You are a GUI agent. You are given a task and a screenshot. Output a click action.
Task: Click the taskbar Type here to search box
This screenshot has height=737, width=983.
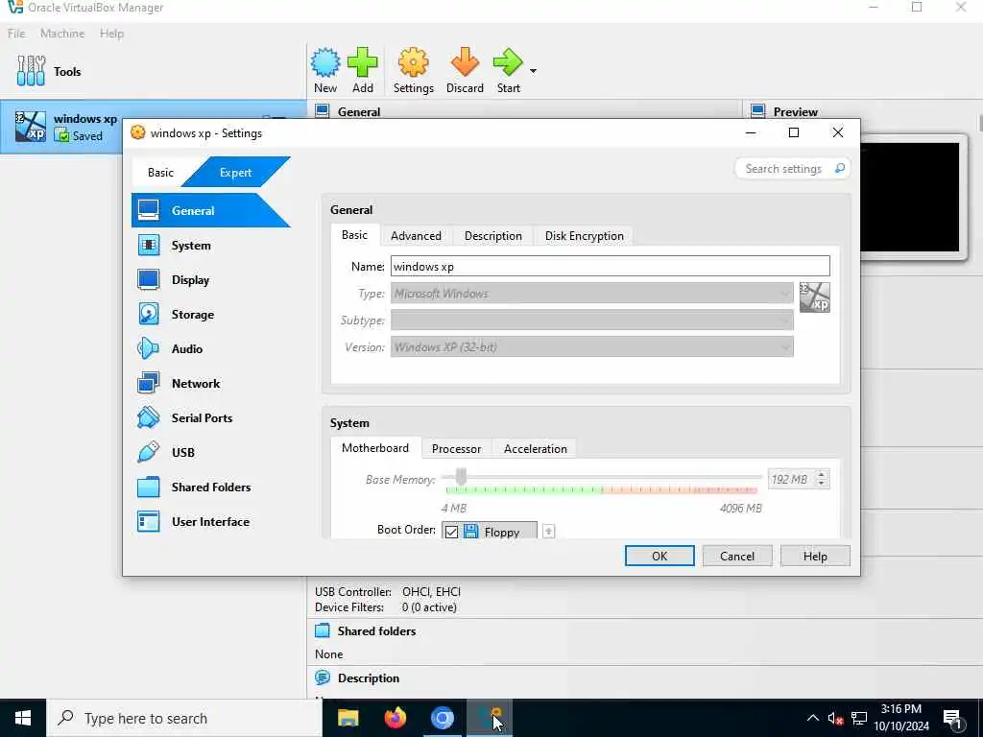[x=183, y=718]
